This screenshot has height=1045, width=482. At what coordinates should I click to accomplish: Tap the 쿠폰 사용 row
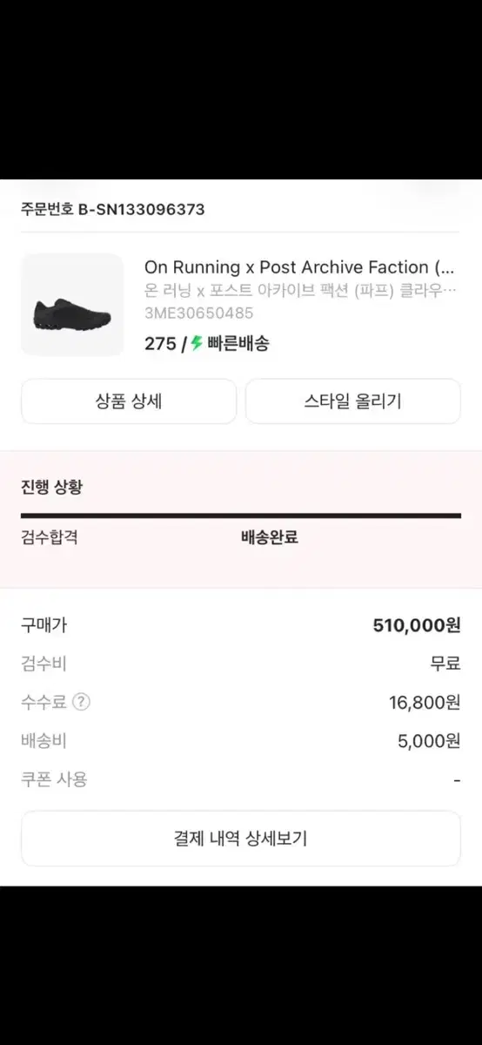[241, 779]
